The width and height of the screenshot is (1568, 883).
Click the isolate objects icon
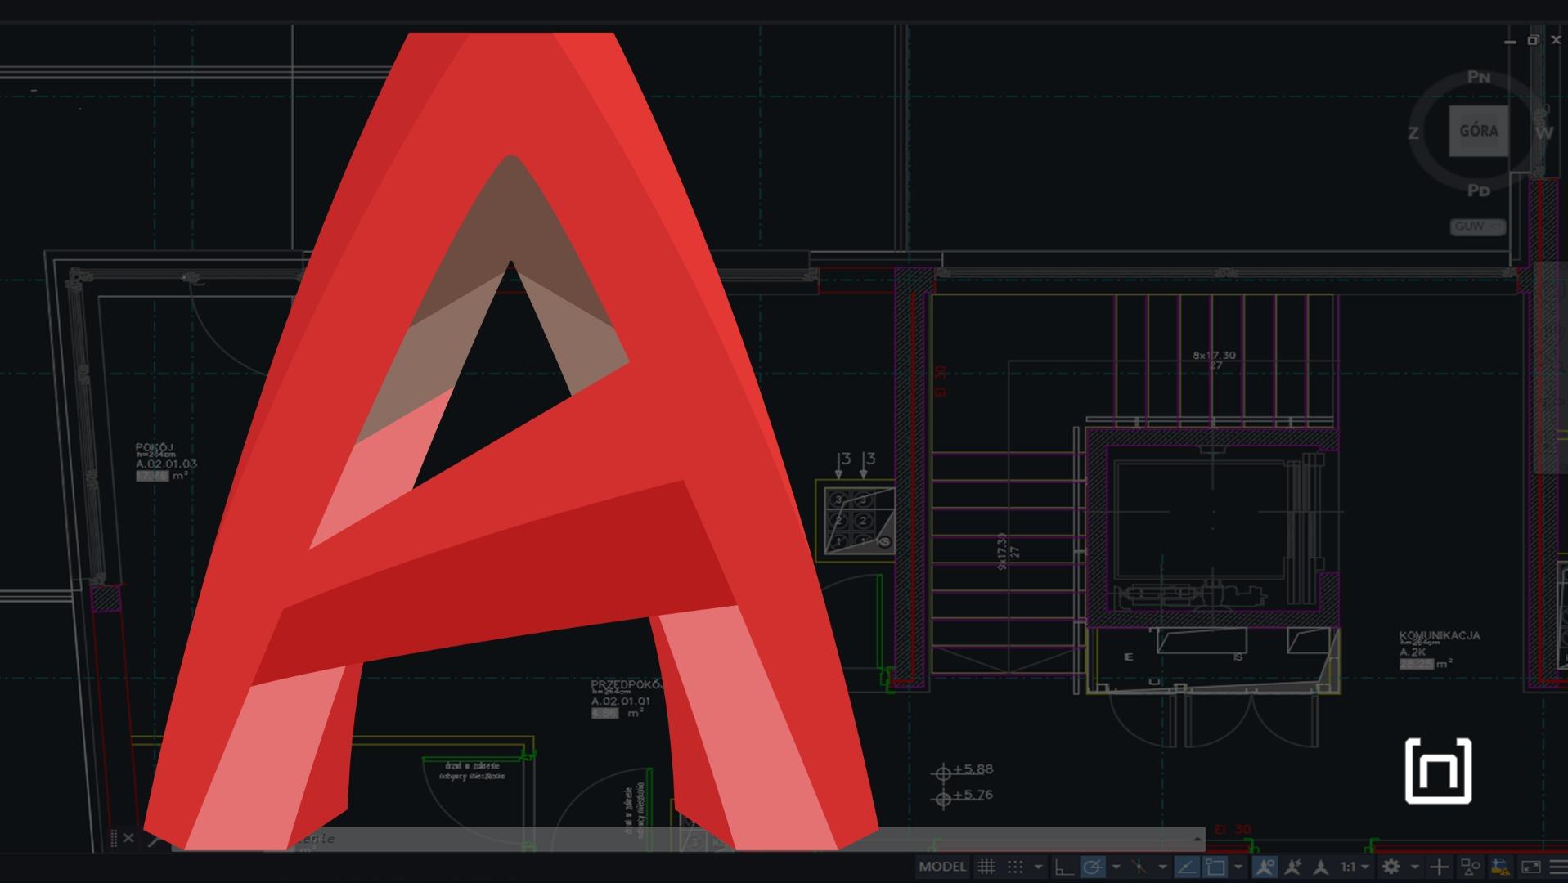click(x=1471, y=867)
